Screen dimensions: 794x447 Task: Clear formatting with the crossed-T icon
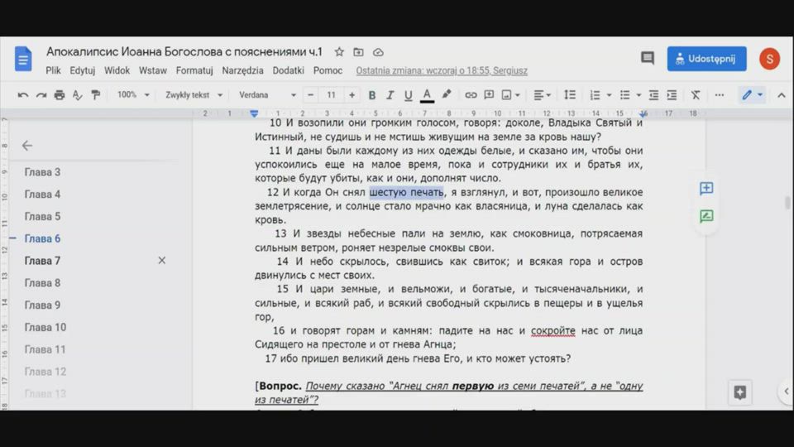(x=695, y=95)
